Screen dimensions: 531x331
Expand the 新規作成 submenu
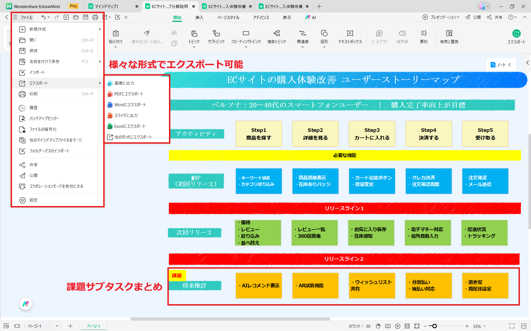(x=100, y=29)
